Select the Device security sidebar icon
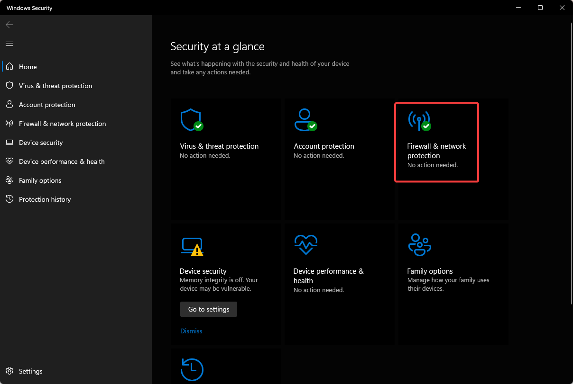This screenshot has height=384, width=573. tap(9, 142)
